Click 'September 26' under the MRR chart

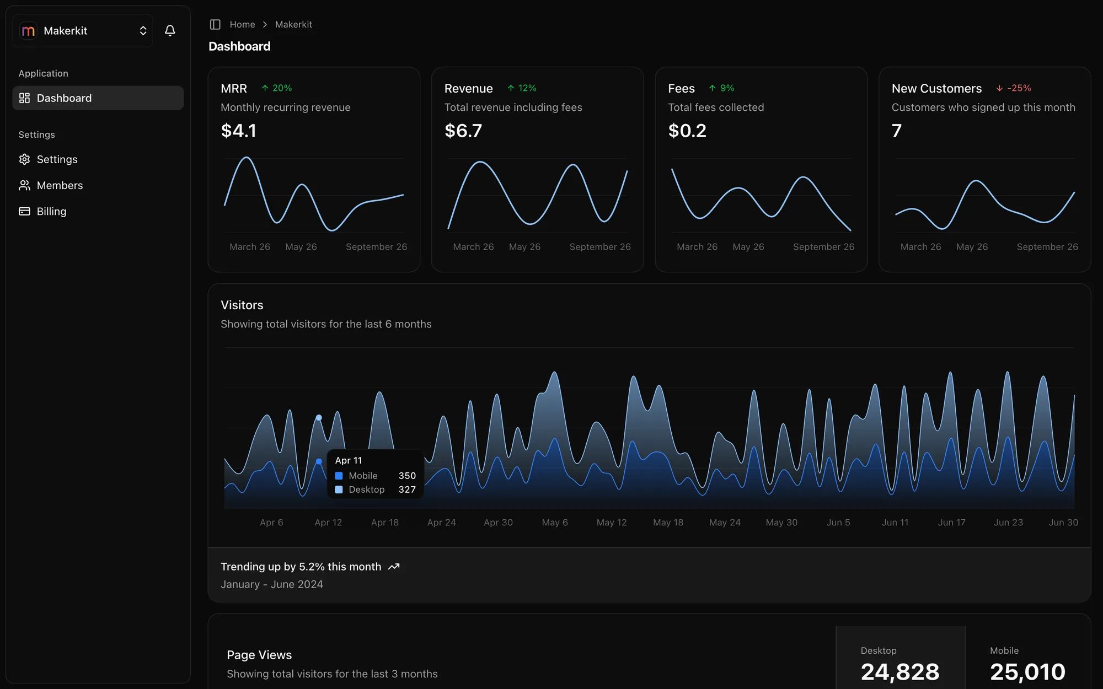click(x=377, y=247)
